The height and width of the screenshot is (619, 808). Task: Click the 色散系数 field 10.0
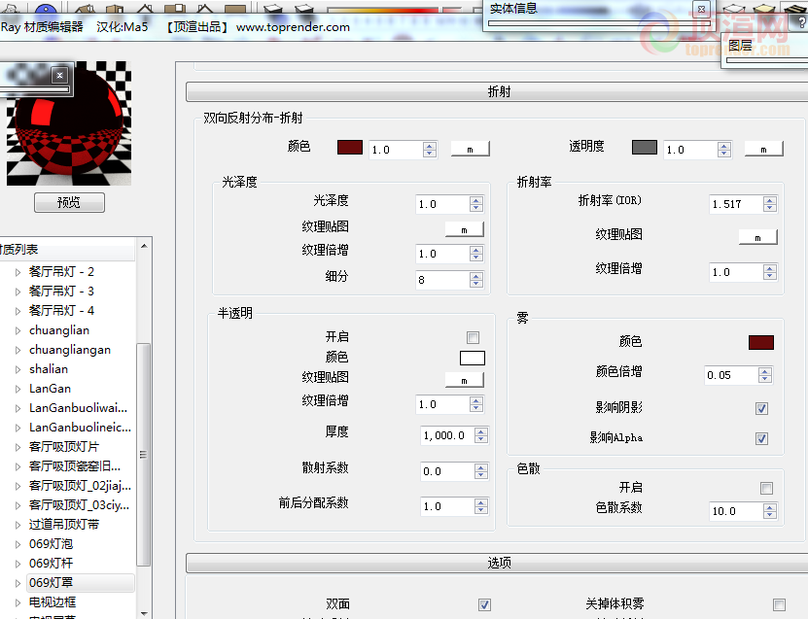pos(735,511)
